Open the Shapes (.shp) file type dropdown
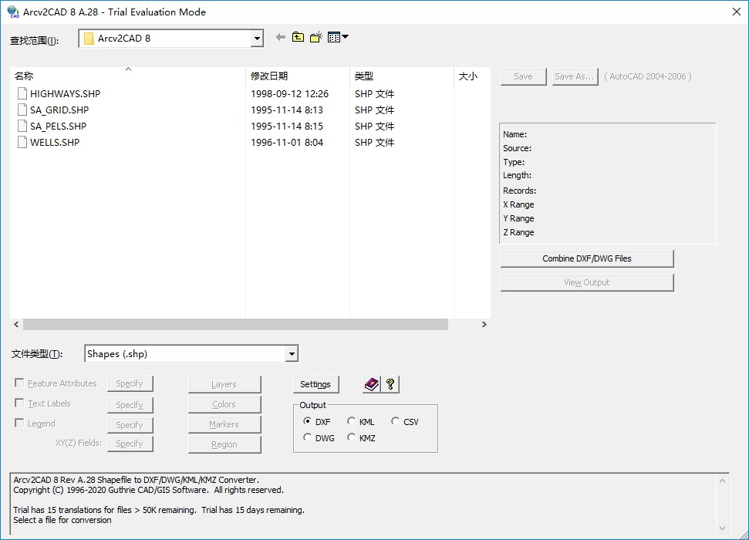This screenshot has height=540, width=749. click(292, 353)
